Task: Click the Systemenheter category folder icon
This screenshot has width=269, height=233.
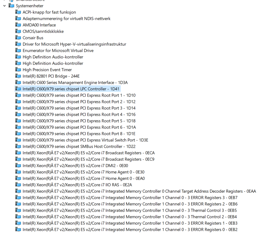Action: 11,6
